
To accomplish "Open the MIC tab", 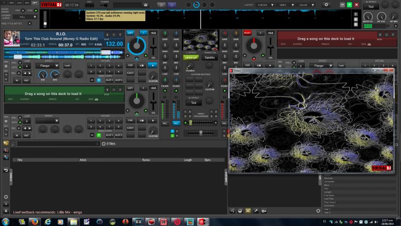I will coord(27,3).
